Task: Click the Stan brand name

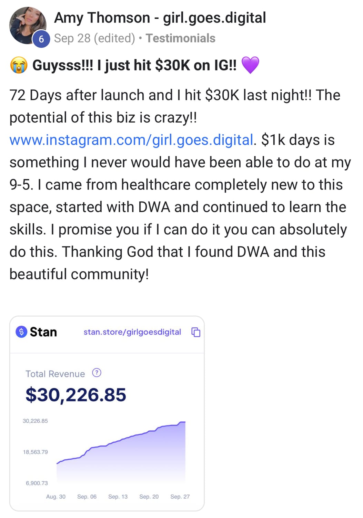Action: coord(43,332)
